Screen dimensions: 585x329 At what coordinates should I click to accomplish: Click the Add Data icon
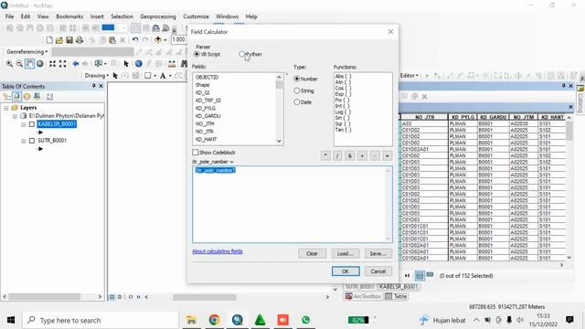click(x=158, y=39)
